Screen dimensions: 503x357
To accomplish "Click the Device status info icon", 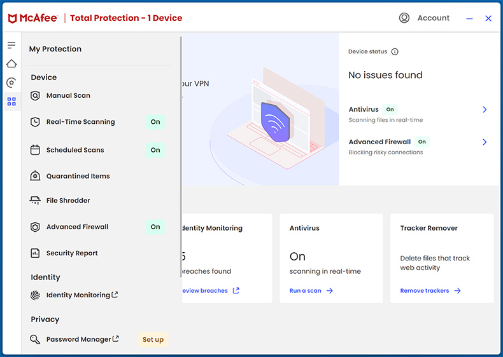I will (x=395, y=51).
